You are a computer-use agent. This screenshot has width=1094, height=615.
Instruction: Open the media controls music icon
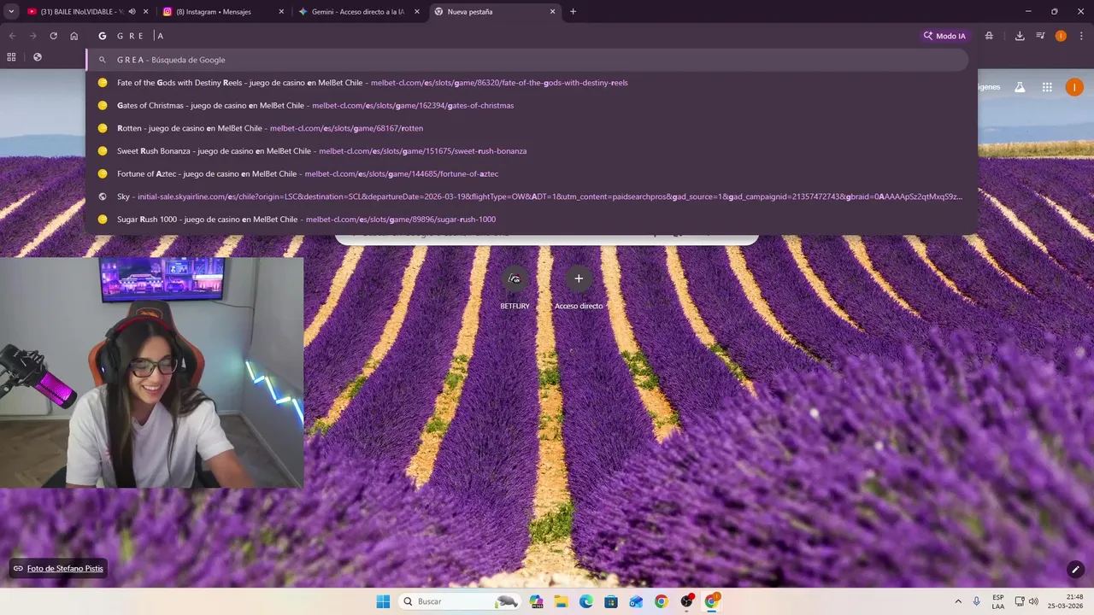[1040, 36]
